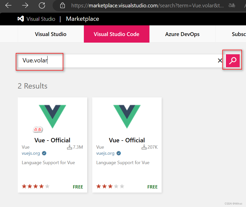Run the search with the magnifier button

[x=233, y=61]
